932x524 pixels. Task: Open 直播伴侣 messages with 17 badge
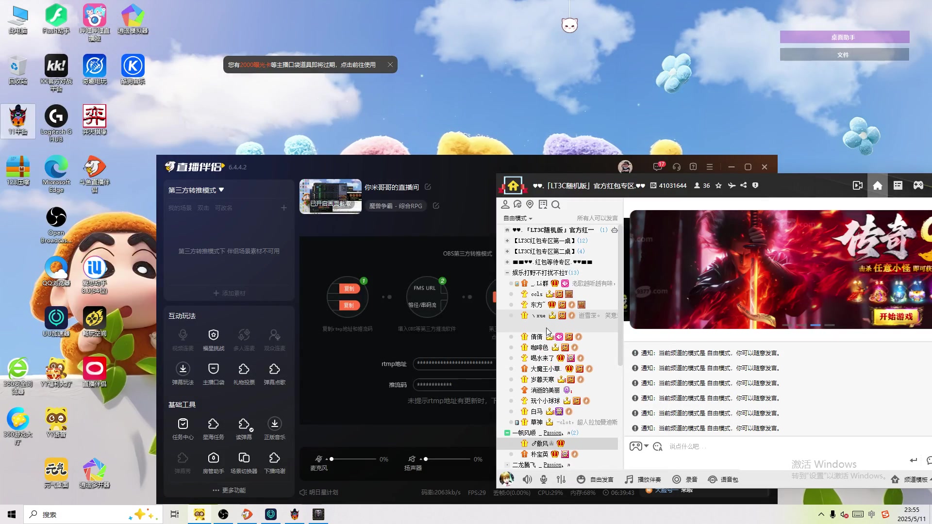(x=658, y=166)
